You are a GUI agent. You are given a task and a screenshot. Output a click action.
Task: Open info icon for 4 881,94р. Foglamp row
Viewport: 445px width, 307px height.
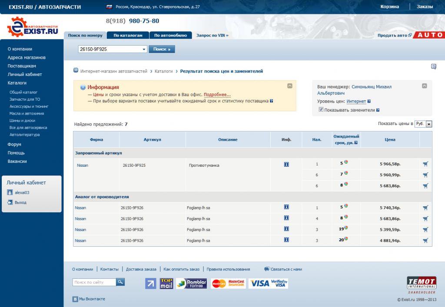coord(286,240)
